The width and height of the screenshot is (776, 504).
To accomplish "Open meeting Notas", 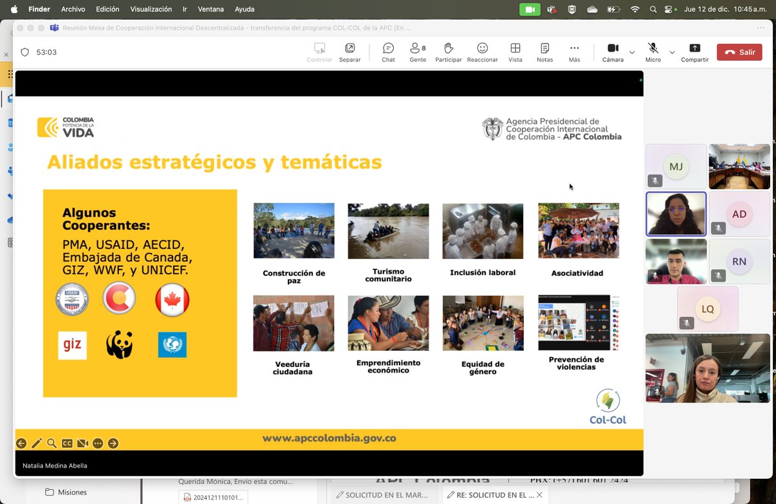I will coord(544,52).
